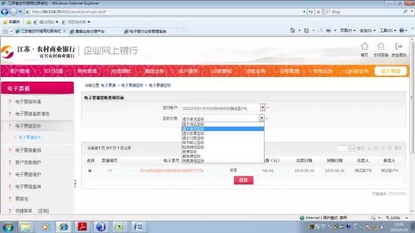Open Excel from the taskbar

(119, 227)
